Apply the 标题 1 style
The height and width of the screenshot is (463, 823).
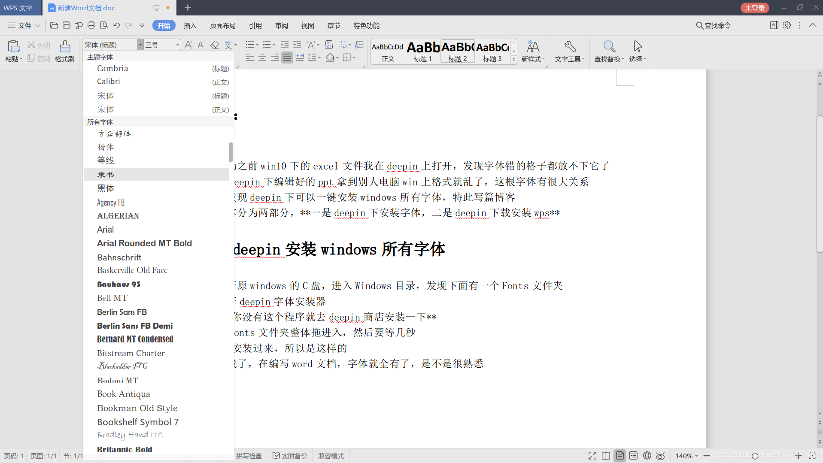[423, 51]
